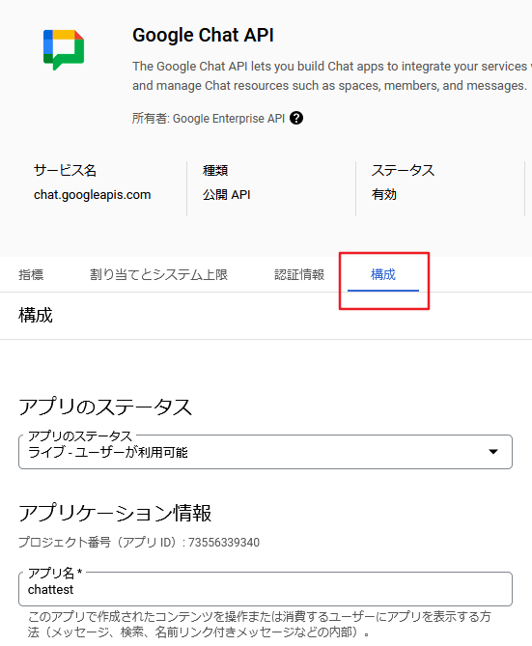The height and width of the screenshot is (646, 532).
Task: Select the 構成 tab
Action: 383,274
